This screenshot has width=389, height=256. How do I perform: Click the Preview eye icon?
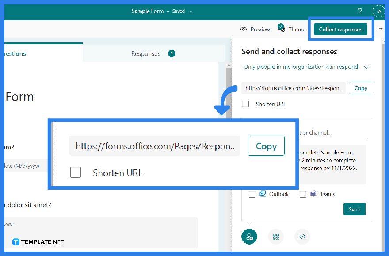point(244,29)
